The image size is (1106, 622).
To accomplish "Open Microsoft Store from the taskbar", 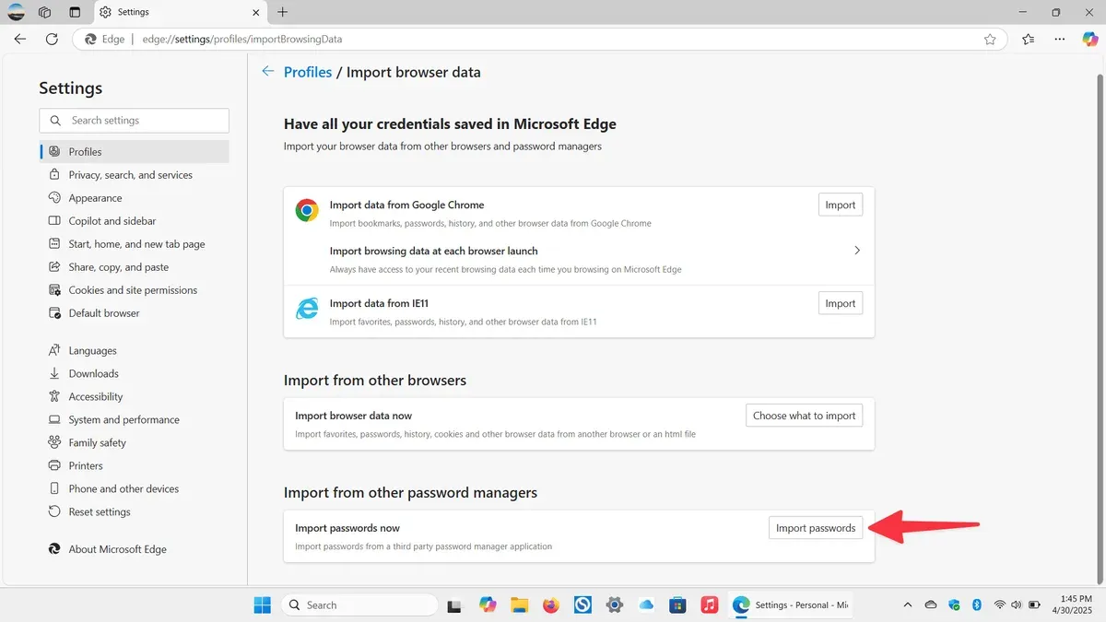I will pos(677,605).
